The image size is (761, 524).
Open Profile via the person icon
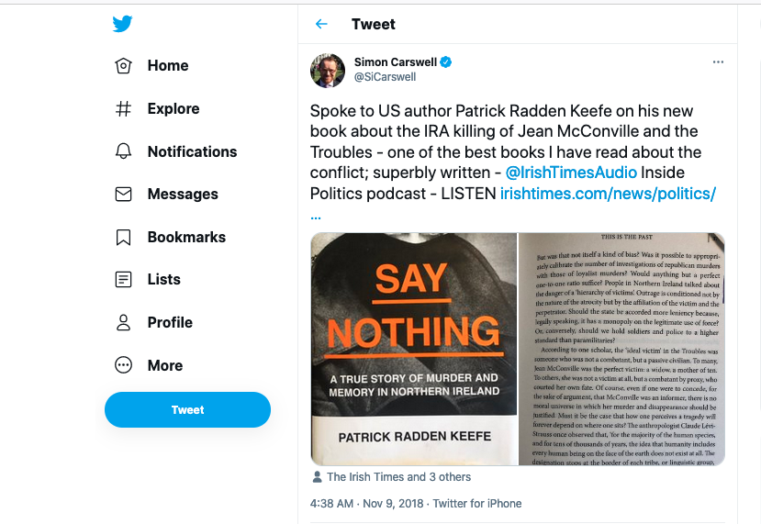coord(123,323)
